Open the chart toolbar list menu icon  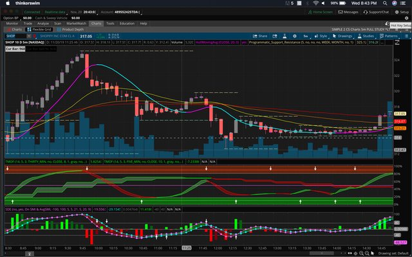click(x=406, y=36)
